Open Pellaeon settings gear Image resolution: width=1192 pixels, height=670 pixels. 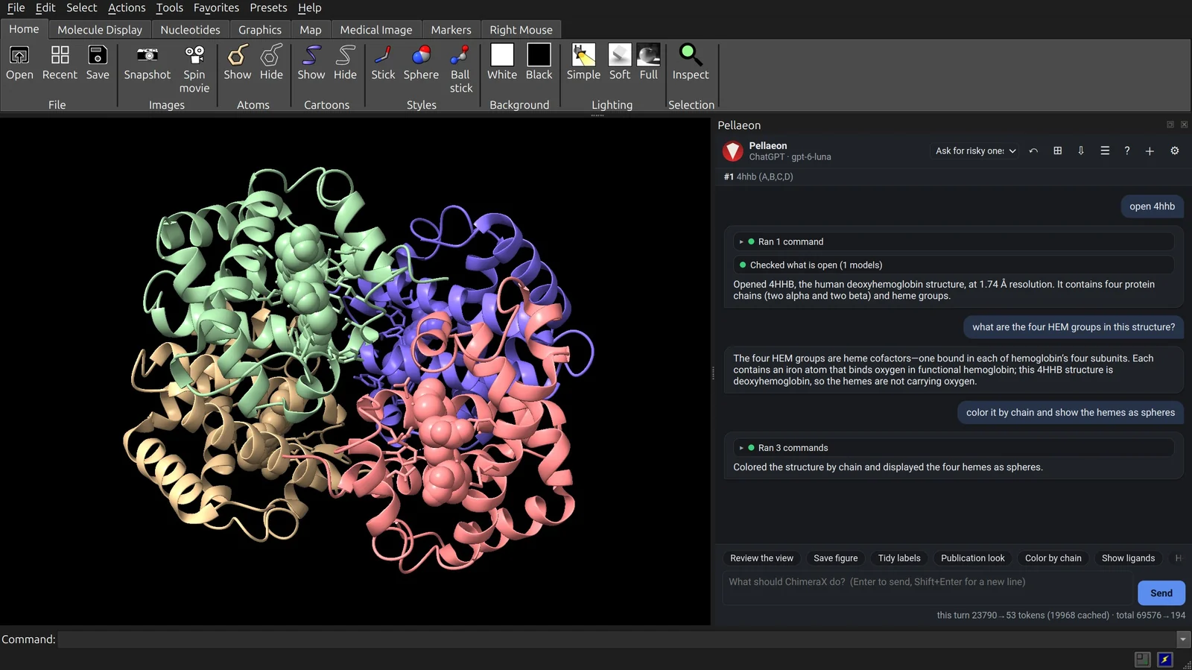coord(1175,151)
